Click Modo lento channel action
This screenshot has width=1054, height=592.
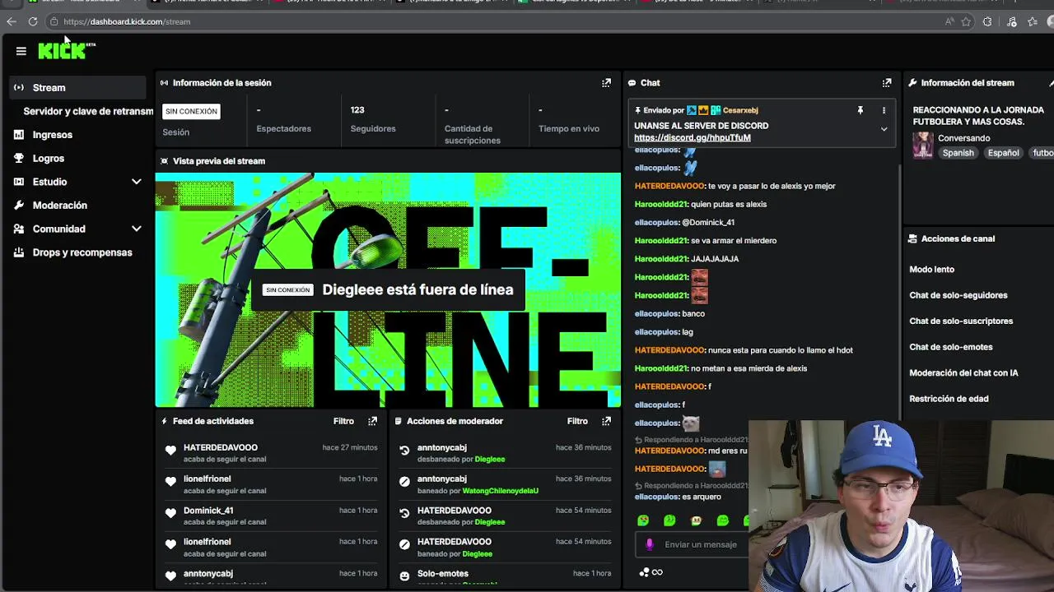[932, 270]
